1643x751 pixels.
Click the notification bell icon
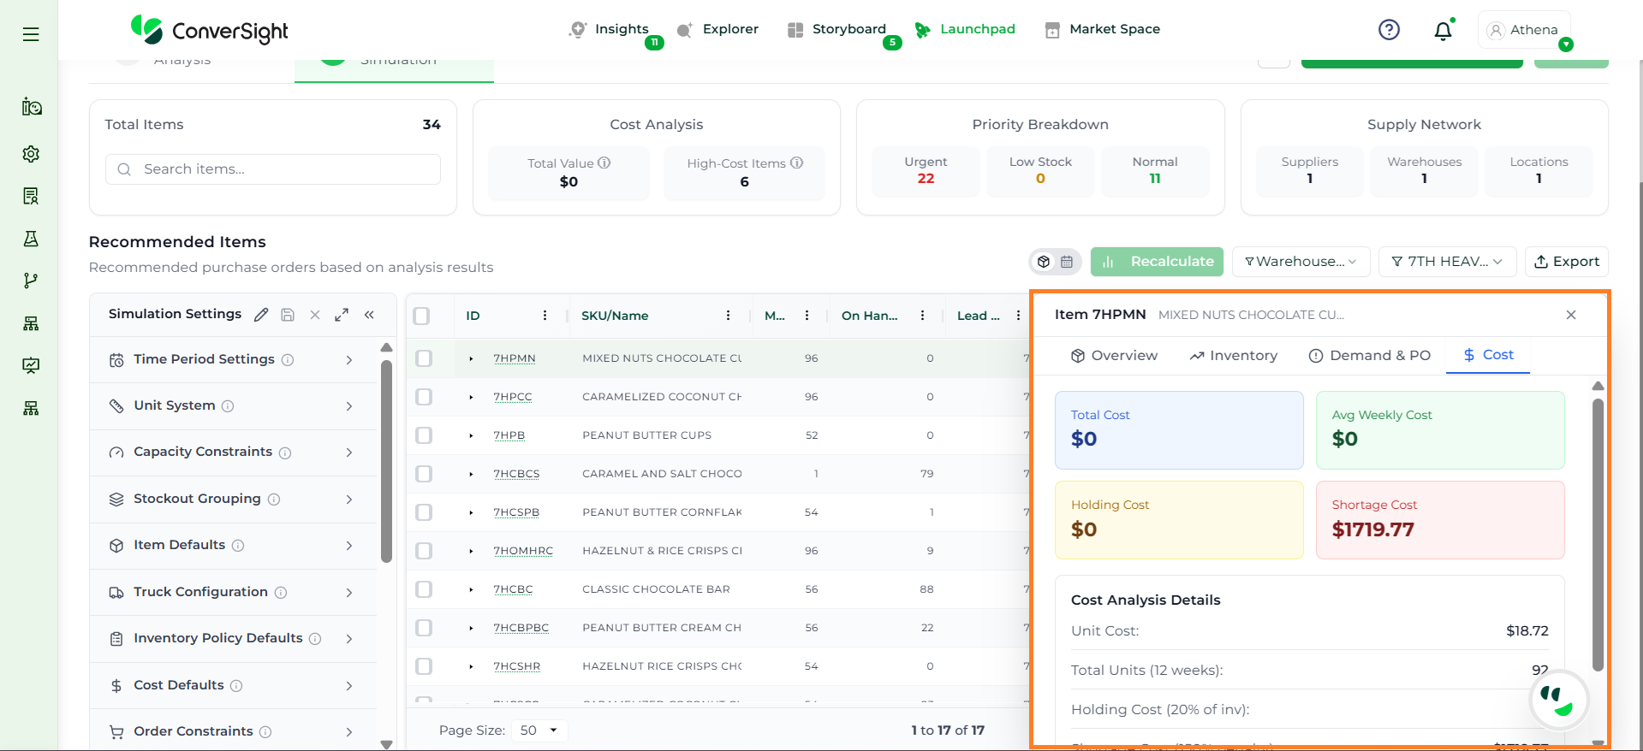pyautogui.click(x=1443, y=31)
